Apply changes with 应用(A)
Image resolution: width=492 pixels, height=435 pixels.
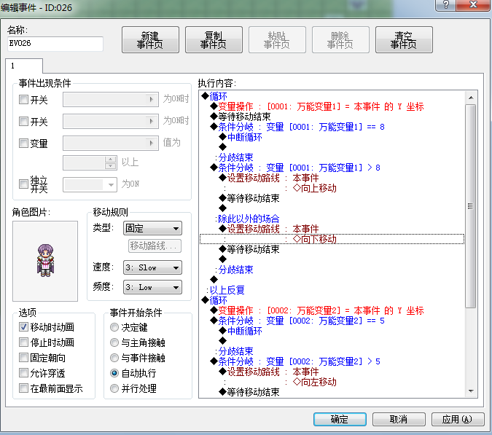click(458, 419)
